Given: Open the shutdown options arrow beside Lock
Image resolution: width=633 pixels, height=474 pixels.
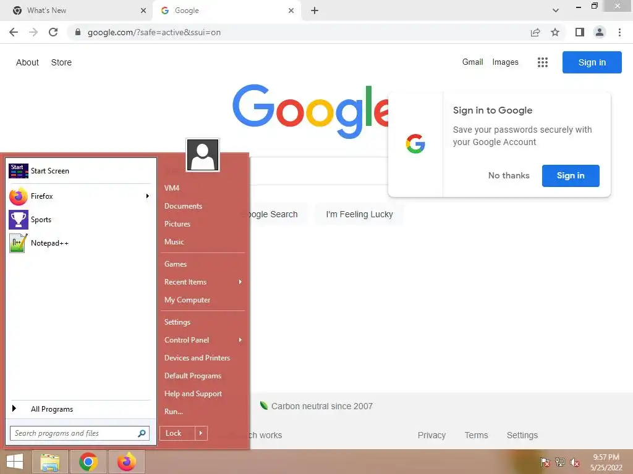Looking at the screenshot, I should click(x=201, y=433).
